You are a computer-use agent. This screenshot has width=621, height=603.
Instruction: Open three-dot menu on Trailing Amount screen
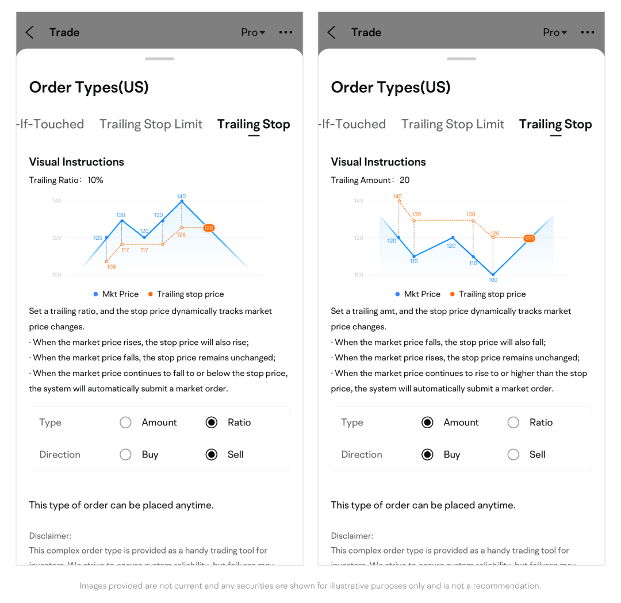point(588,32)
